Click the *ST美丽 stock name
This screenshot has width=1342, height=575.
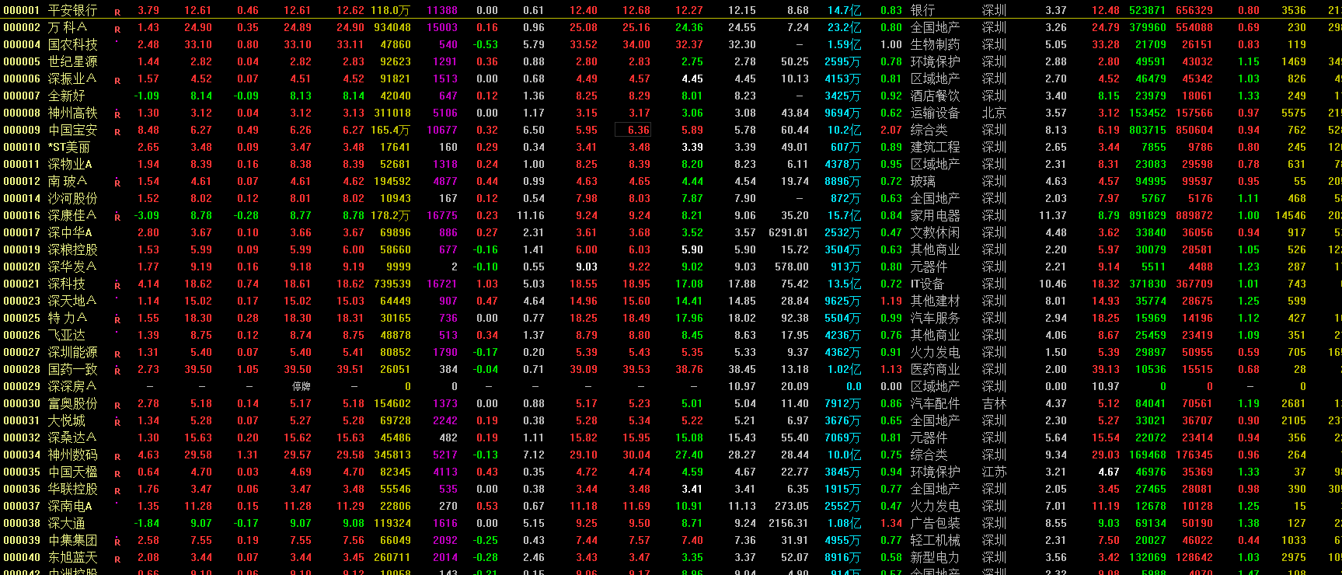click(x=69, y=147)
